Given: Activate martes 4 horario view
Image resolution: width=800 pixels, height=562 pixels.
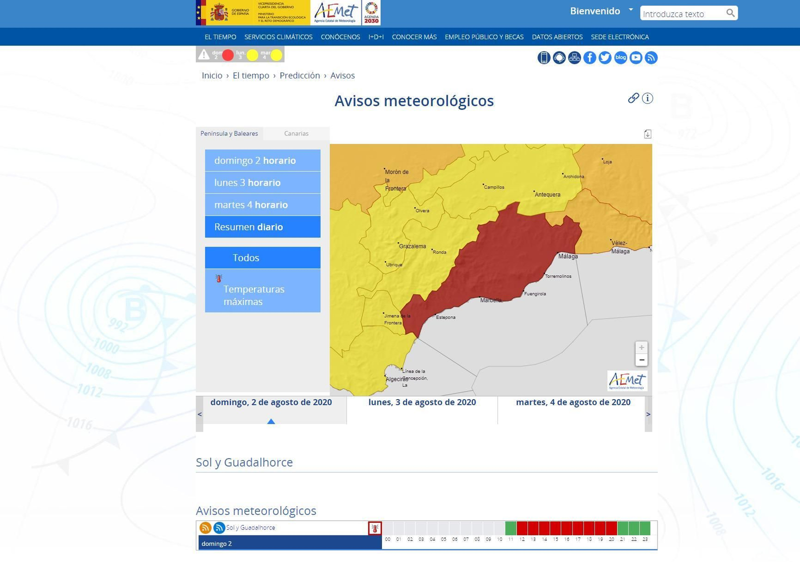Looking at the screenshot, I should 262,205.
